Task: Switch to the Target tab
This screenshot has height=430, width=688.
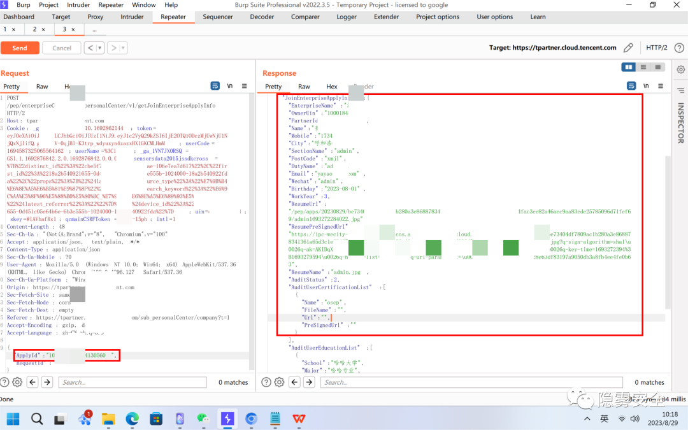Action: coord(61,17)
